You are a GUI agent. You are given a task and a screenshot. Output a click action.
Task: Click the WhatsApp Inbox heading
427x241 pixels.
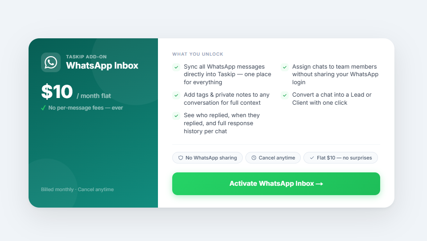tap(102, 65)
